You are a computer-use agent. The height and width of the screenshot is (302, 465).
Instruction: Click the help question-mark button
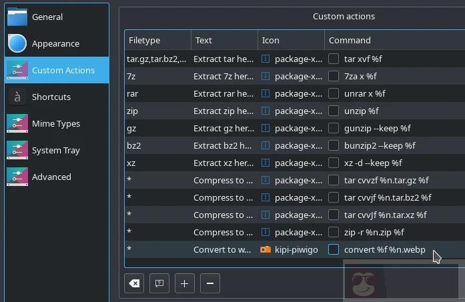[x=159, y=283]
